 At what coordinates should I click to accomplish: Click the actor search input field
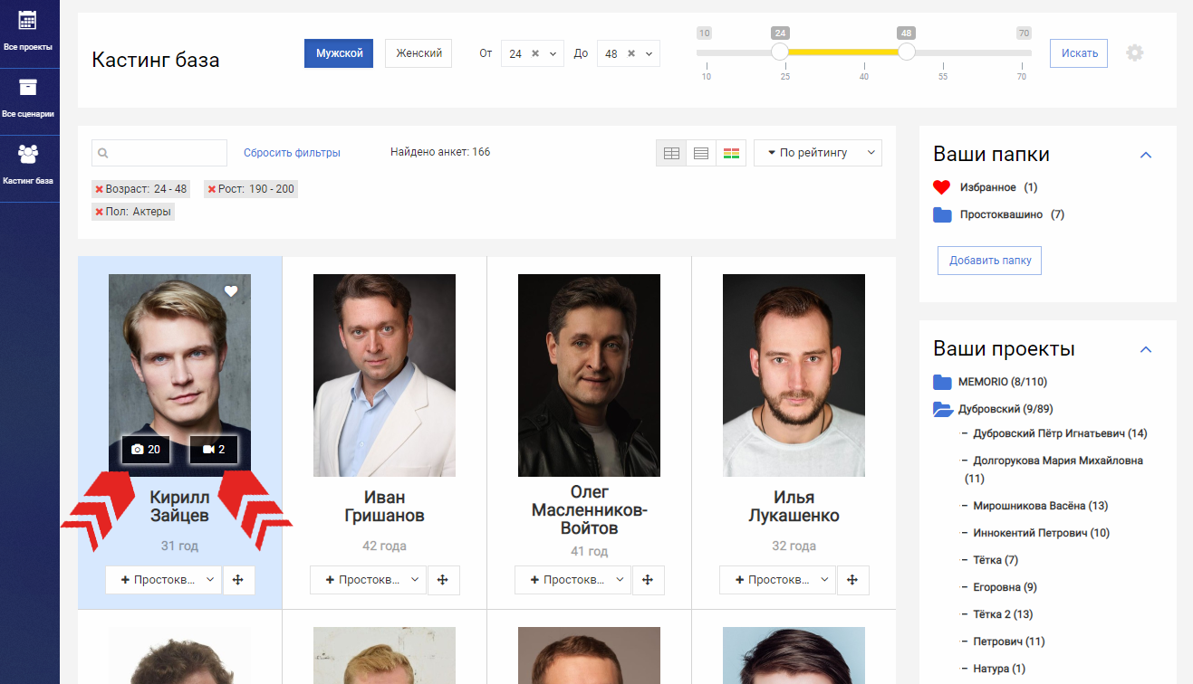tap(159, 153)
